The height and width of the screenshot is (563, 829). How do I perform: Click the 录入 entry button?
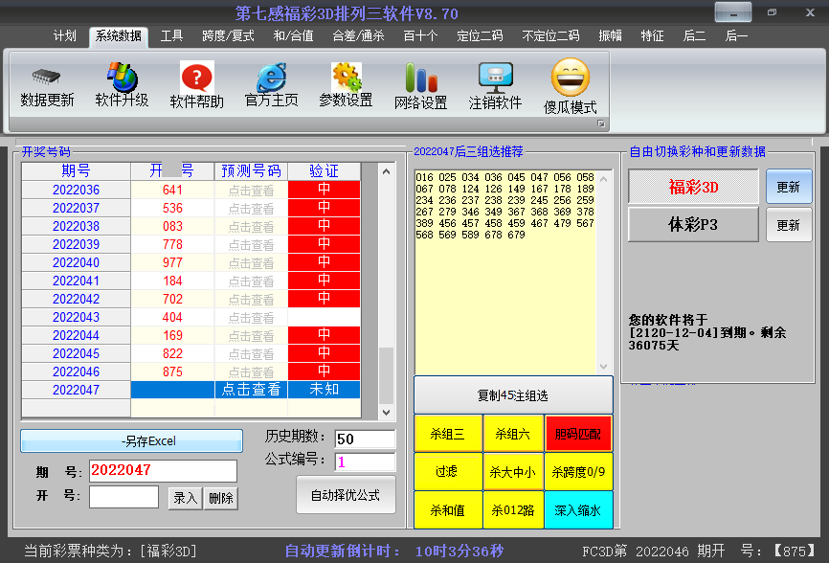(185, 498)
